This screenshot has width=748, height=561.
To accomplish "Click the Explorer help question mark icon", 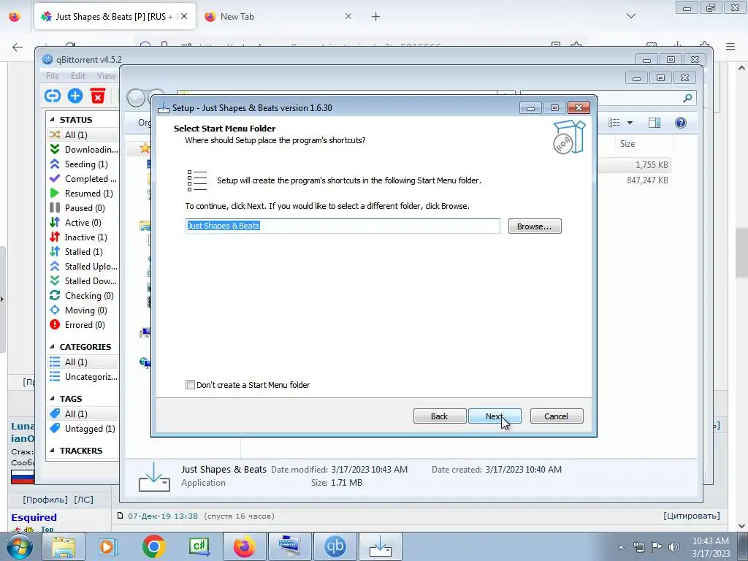I will coord(681,123).
